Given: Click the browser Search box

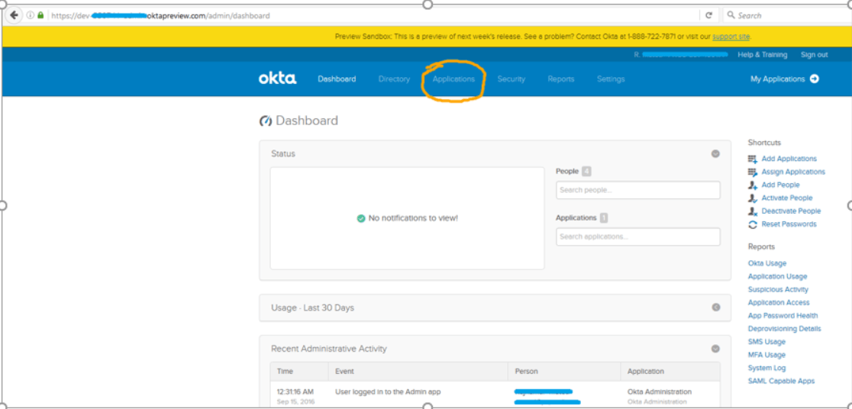Looking at the screenshot, I should pos(787,15).
